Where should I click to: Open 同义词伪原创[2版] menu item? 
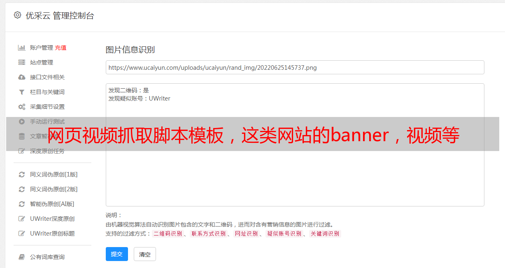click(x=54, y=189)
